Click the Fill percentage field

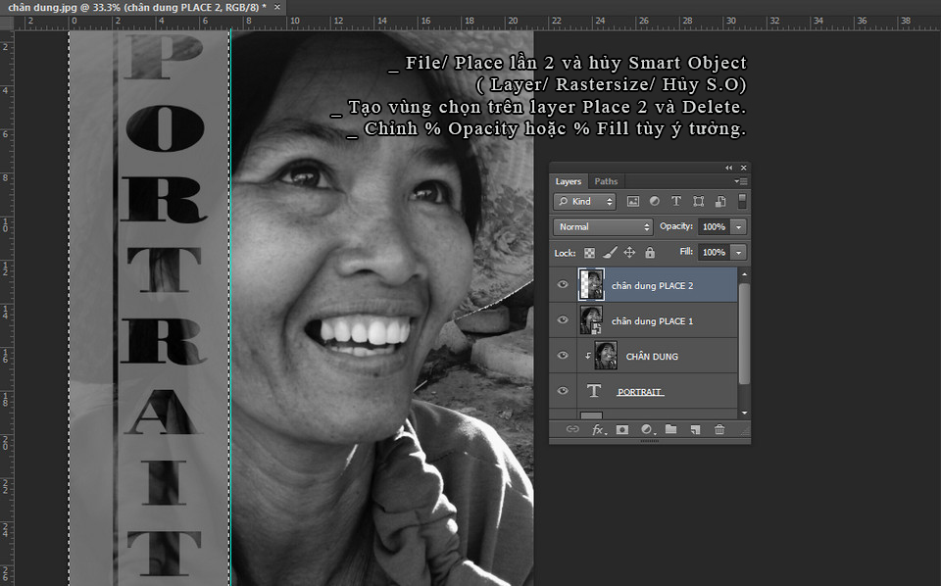[x=715, y=253]
